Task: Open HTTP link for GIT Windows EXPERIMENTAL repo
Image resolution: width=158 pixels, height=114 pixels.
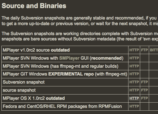Action: (134, 74)
